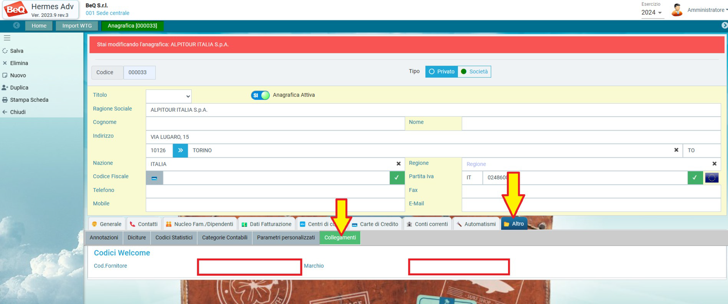The height and width of the screenshot is (304, 728).
Task: Click the Mobile input field
Action: 275,205
